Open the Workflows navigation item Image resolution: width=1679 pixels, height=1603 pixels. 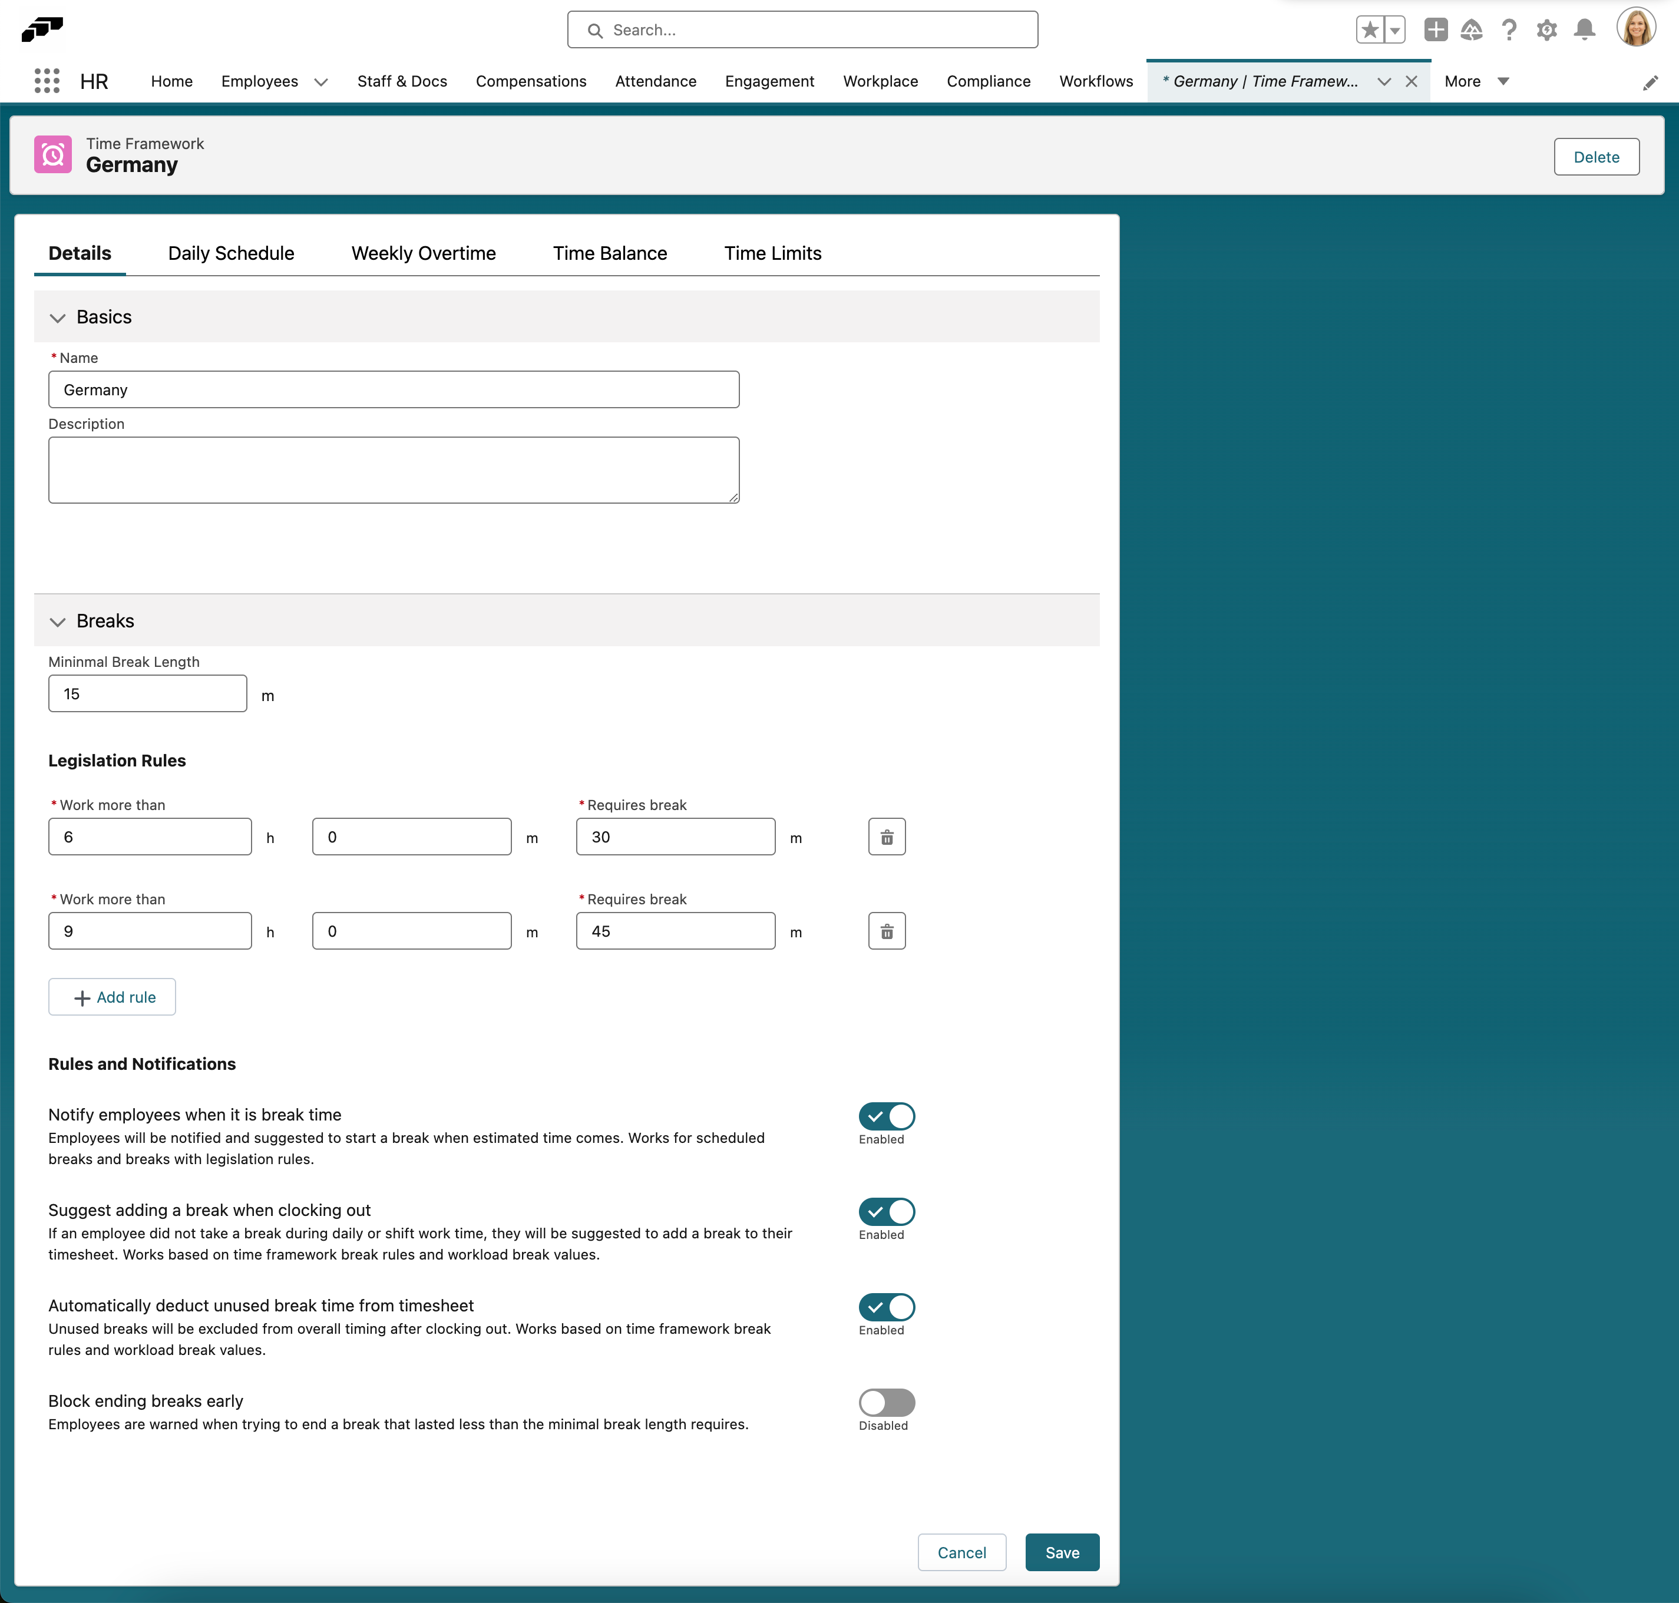coord(1095,81)
